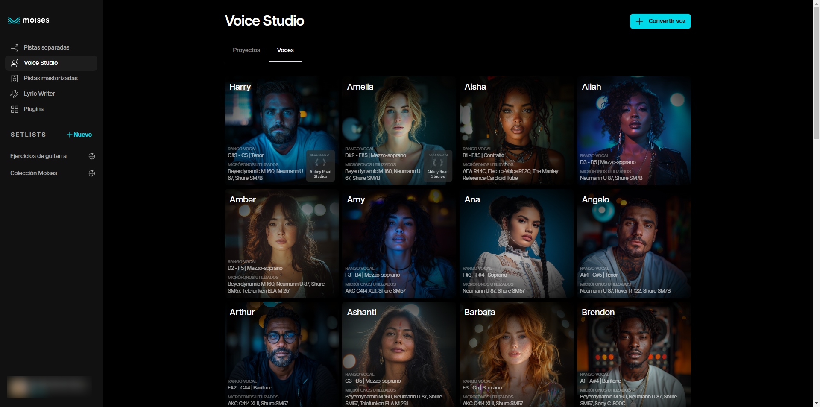Click globe icon beside Colección Moises
Image resolution: width=820 pixels, height=407 pixels.
(x=92, y=173)
